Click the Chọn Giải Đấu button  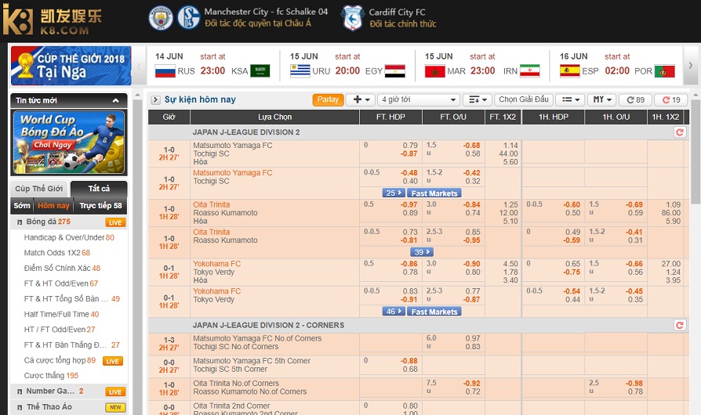[x=524, y=100]
